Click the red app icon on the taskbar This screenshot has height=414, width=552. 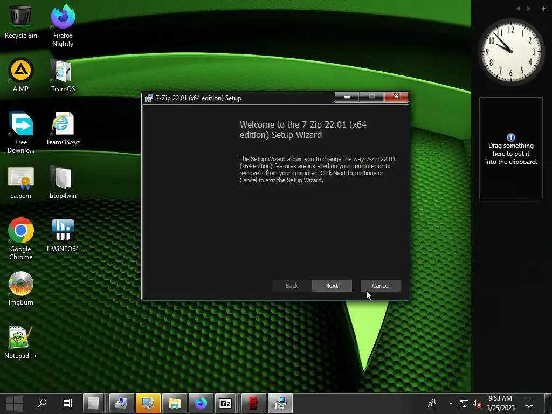[254, 403]
